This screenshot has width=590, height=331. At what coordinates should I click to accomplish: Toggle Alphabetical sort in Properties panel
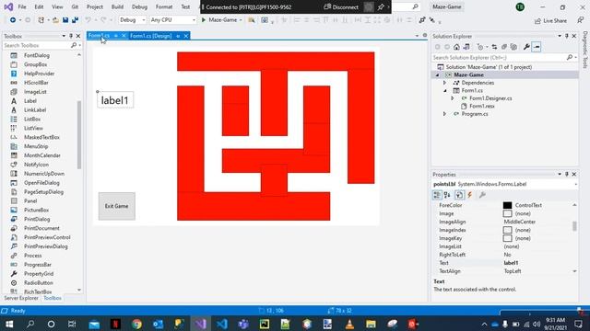coord(447,195)
